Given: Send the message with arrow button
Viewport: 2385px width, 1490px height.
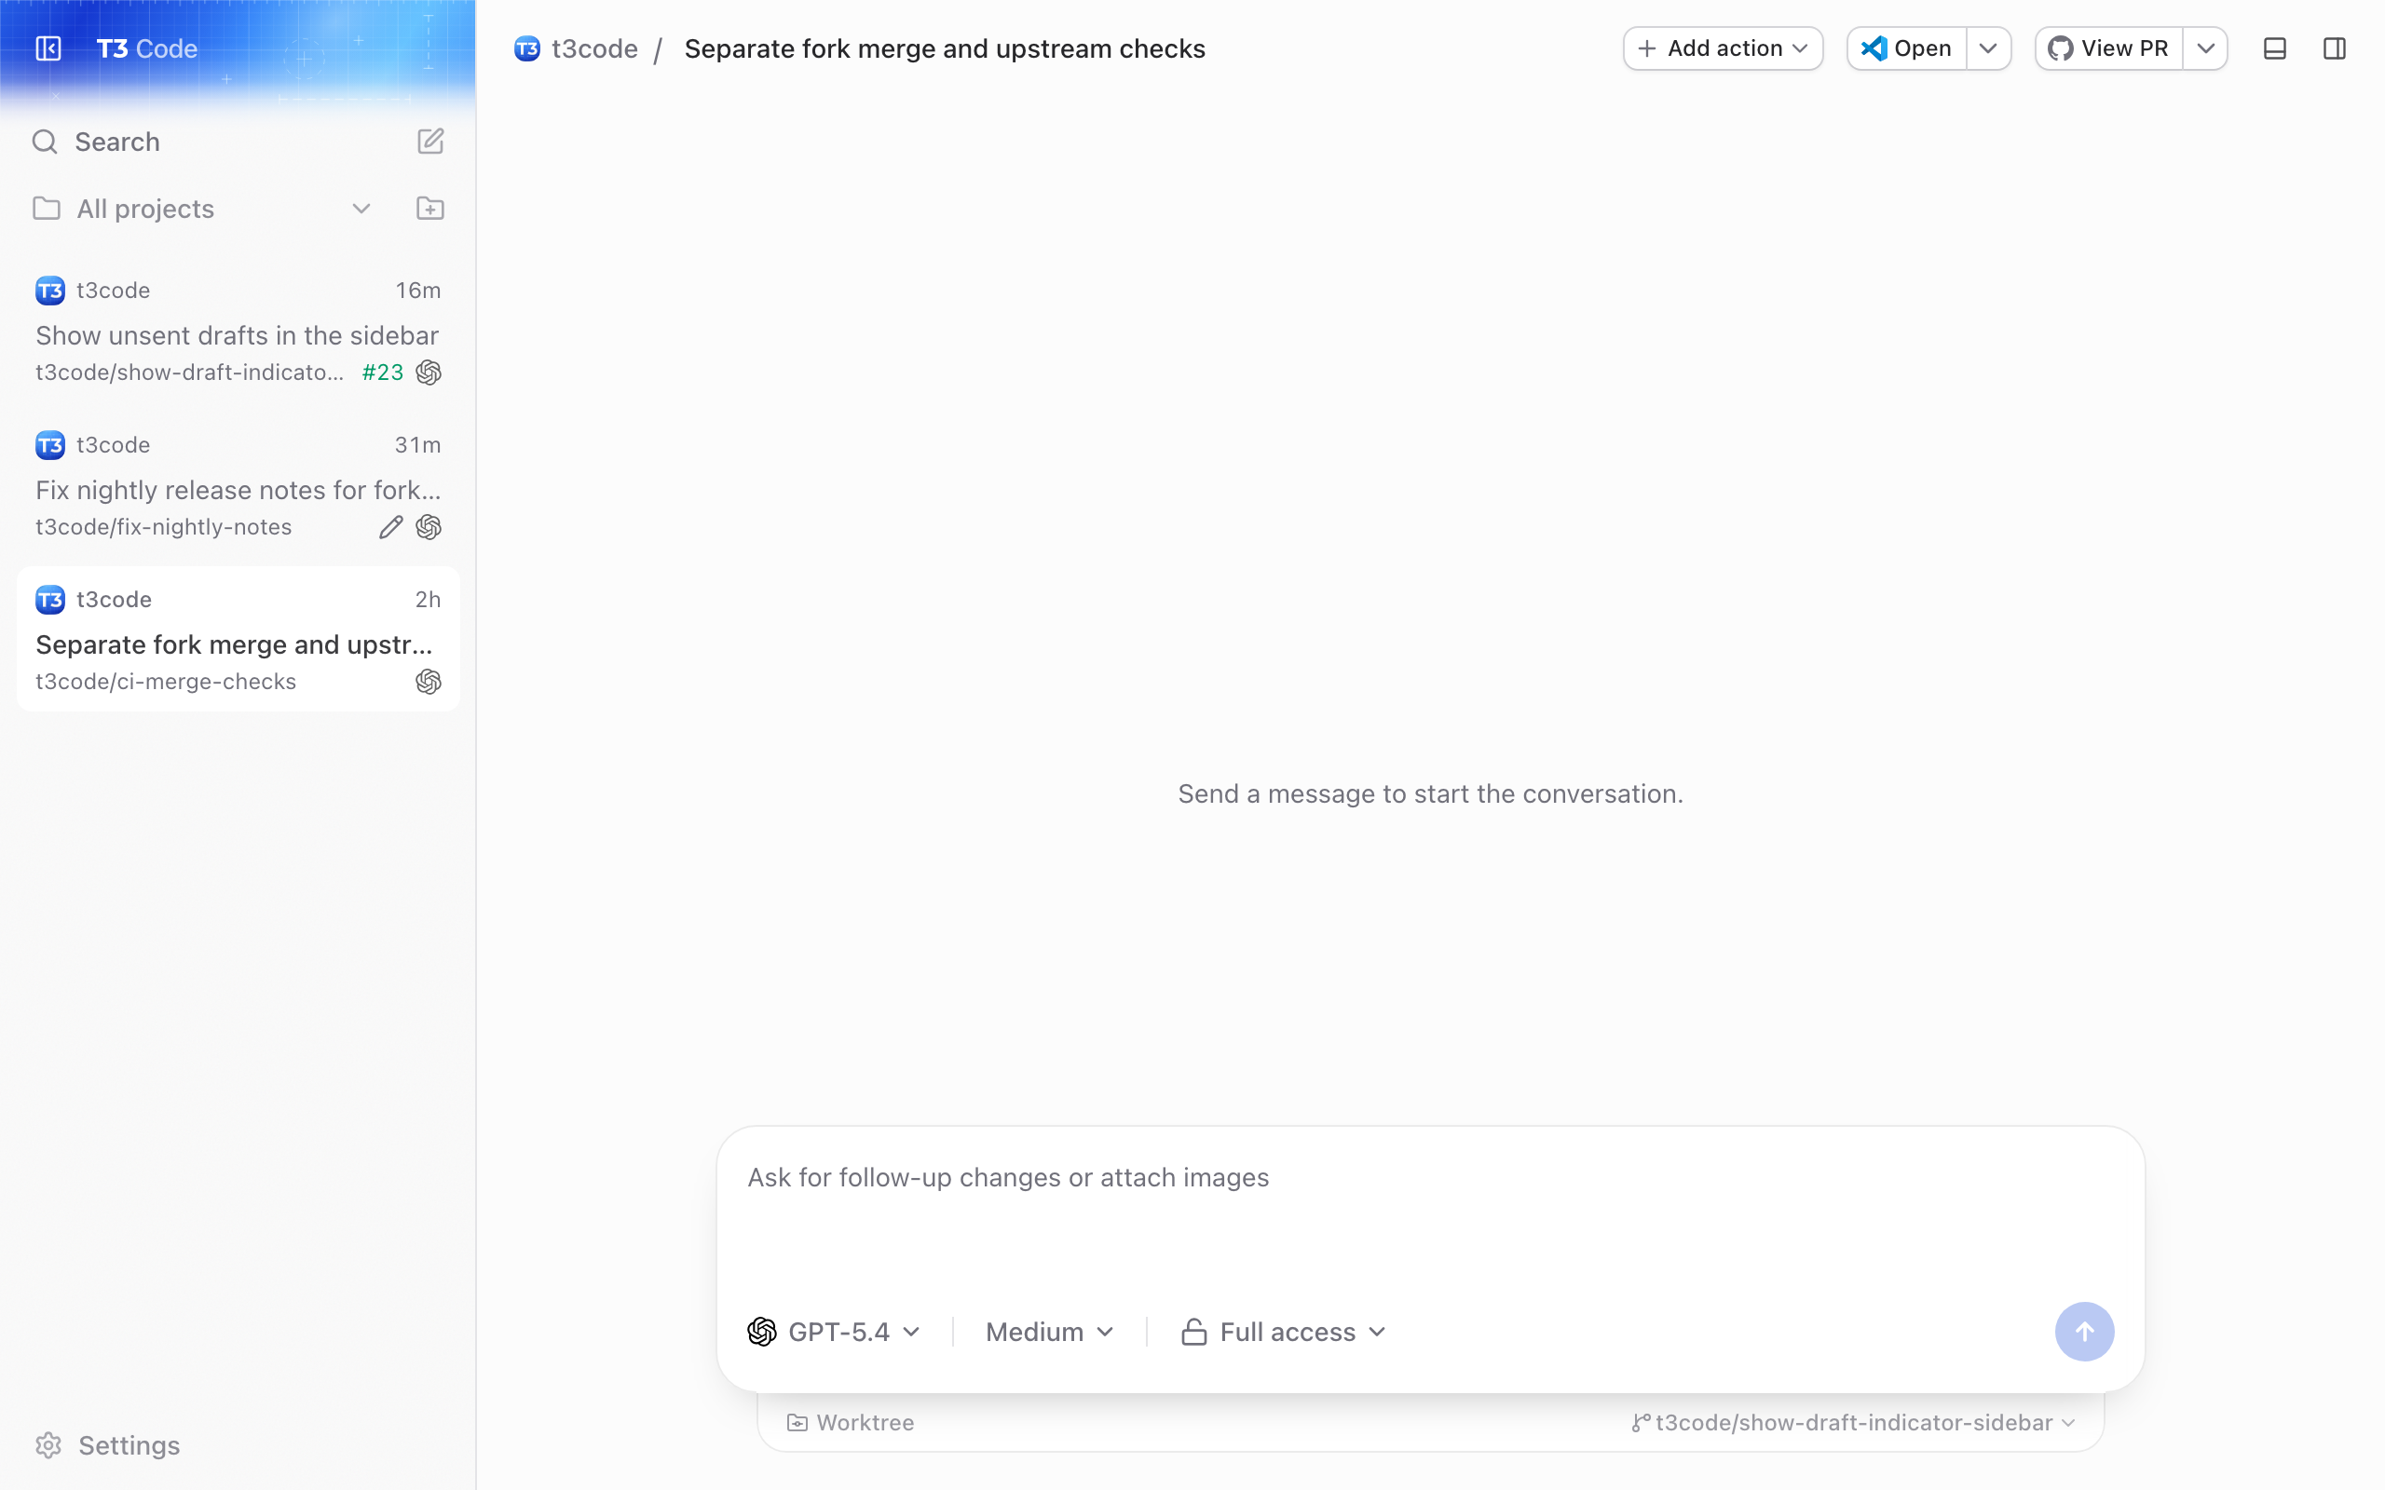Looking at the screenshot, I should [x=2084, y=1333].
